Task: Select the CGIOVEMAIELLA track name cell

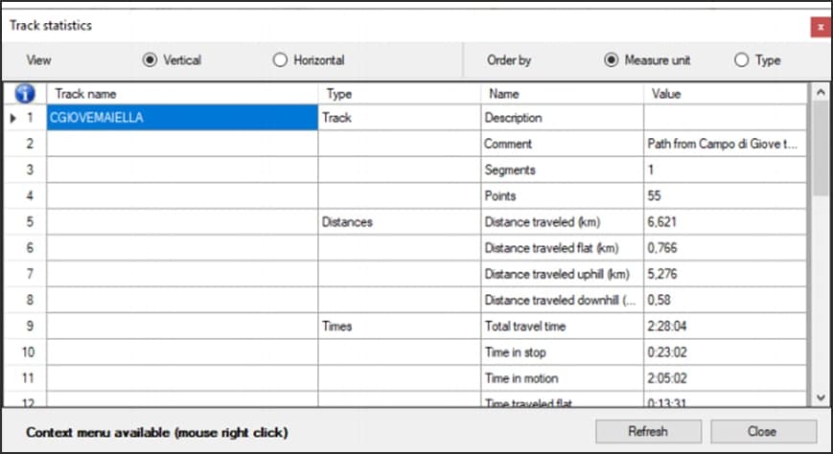Action: pos(182,118)
